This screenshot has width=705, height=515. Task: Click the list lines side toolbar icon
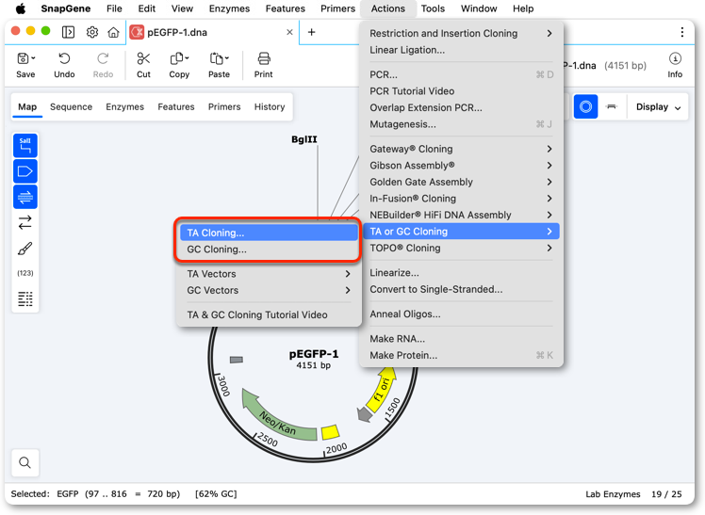click(25, 298)
